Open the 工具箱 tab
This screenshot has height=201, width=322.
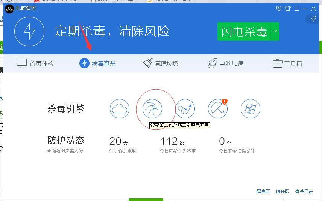(287, 63)
